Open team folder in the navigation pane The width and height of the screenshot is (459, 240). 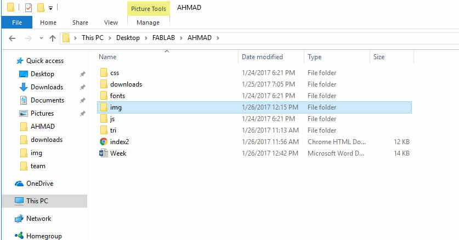pyautogui.click(x=38, y=166)
